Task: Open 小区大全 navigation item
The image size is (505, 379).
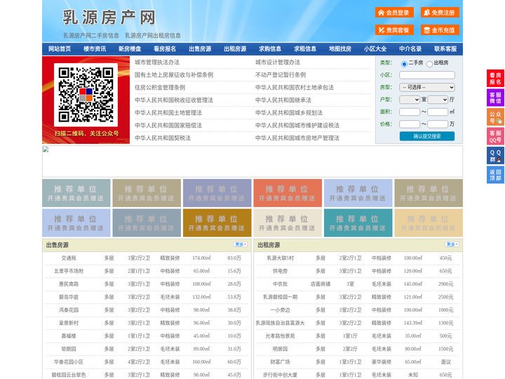Action: tap(375, 49)
